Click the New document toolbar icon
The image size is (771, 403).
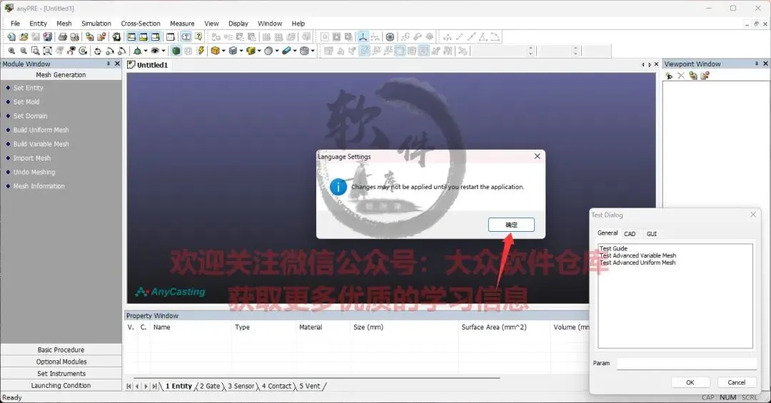tap(11, 37)
